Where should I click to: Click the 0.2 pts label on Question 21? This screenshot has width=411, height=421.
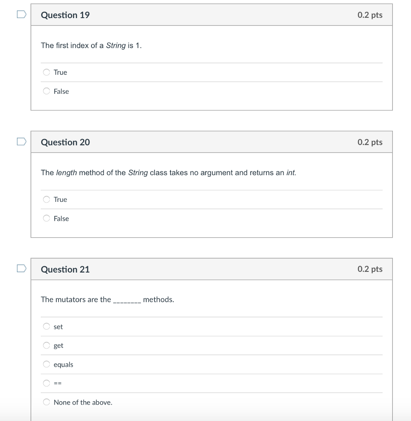[x=370, y=269]
